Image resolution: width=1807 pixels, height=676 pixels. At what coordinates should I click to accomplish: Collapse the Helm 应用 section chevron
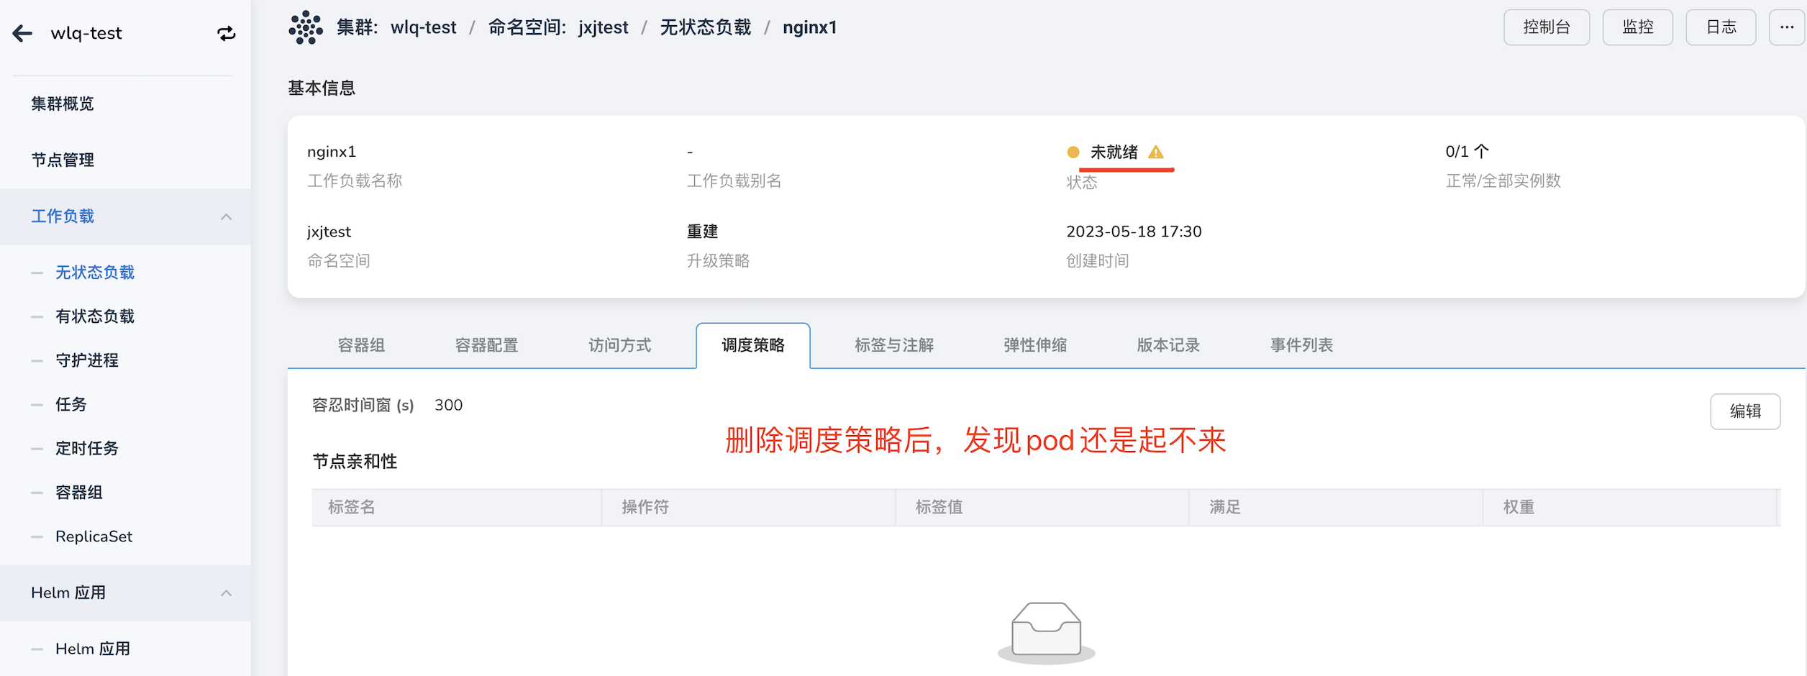227,593
